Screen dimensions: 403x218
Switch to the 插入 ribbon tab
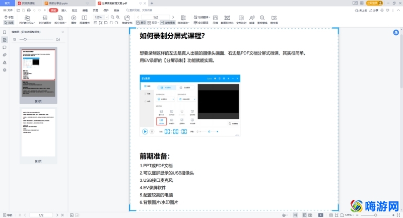tap(64, 10)
